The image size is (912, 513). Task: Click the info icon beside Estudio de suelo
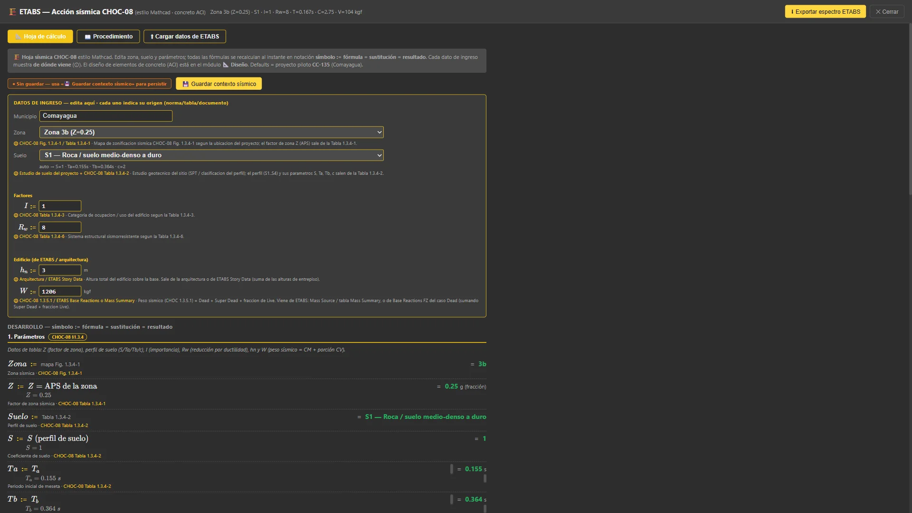click(x=16, y=173)
